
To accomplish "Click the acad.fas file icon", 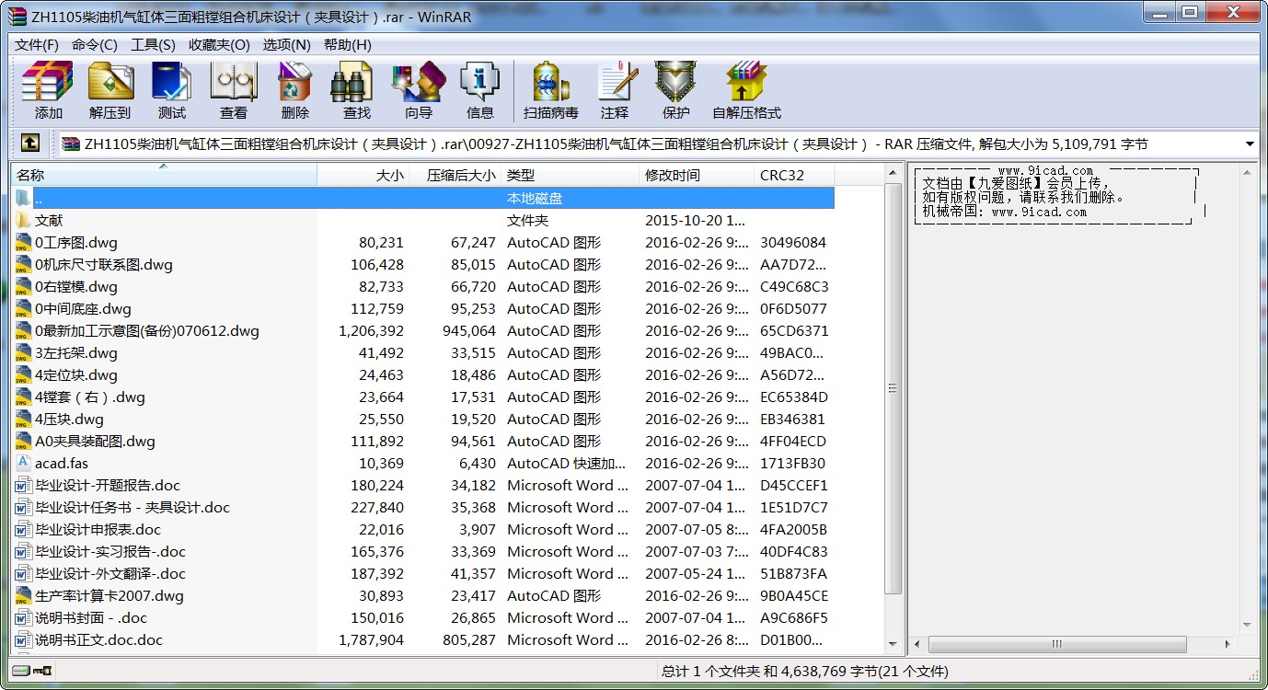I will coord(23,463).
